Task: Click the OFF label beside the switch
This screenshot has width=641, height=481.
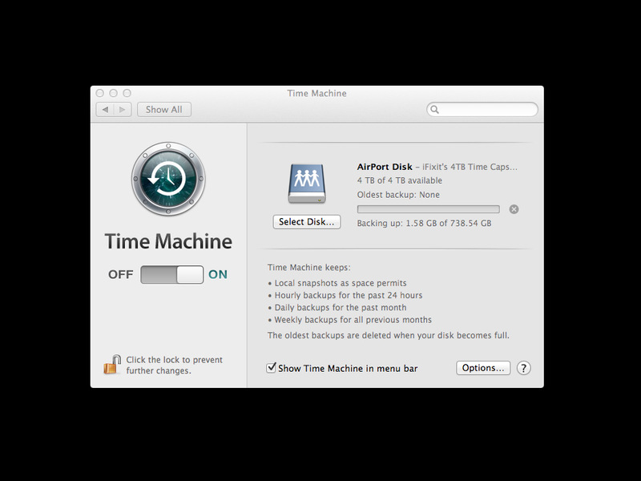Action: pyautogui.click(x=121, y=274)
